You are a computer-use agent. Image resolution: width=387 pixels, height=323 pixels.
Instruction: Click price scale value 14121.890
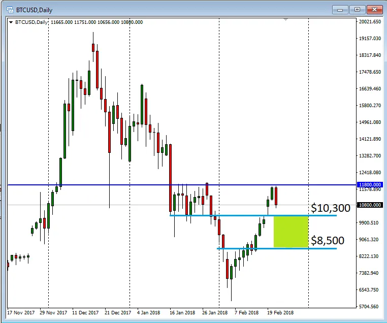pos(370,139)
